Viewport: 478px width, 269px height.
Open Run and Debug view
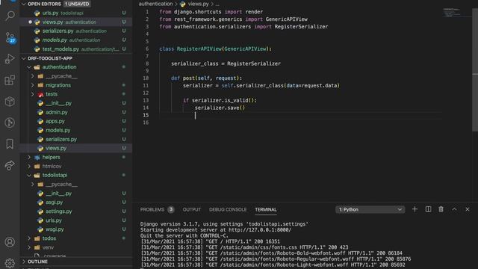click(10, 58)
